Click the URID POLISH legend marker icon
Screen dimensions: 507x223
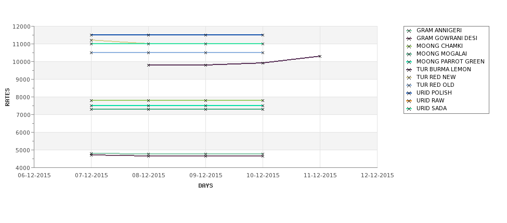tap(409, 93)
